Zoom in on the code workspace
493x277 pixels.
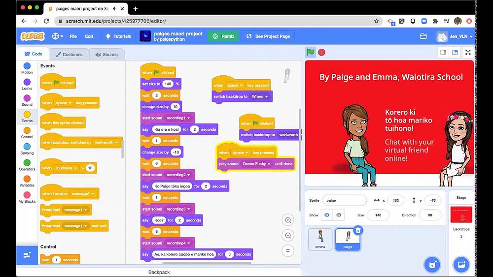click(288, 220)
